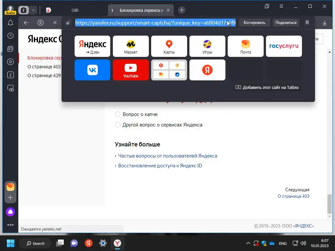Open the volume speaker tray icon
The image size is (335, 251).
tap(303, 243)
